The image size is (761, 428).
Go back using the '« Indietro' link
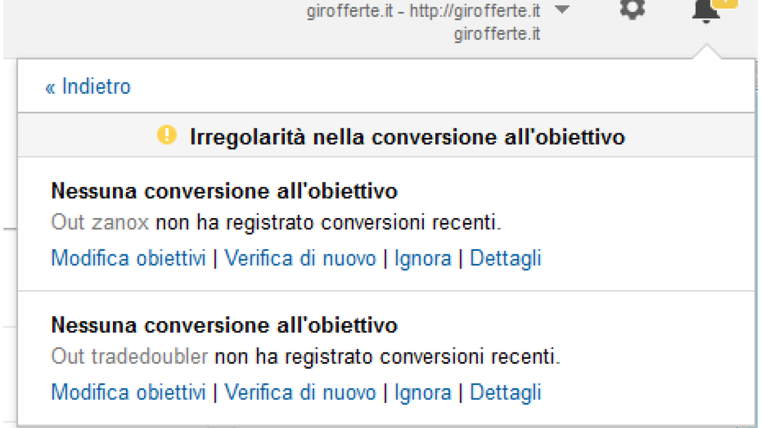pos(87,86)
